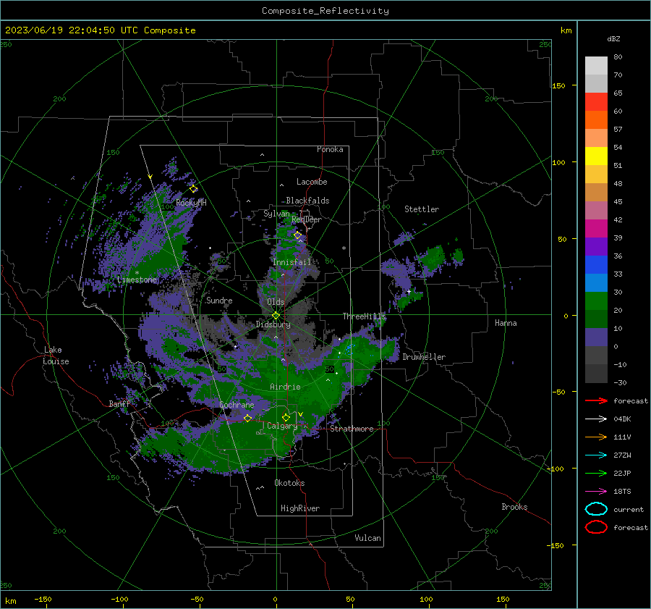Click the Blackfalds town label
This screenshot has height=609, width=651.
[x=307, y=201]
